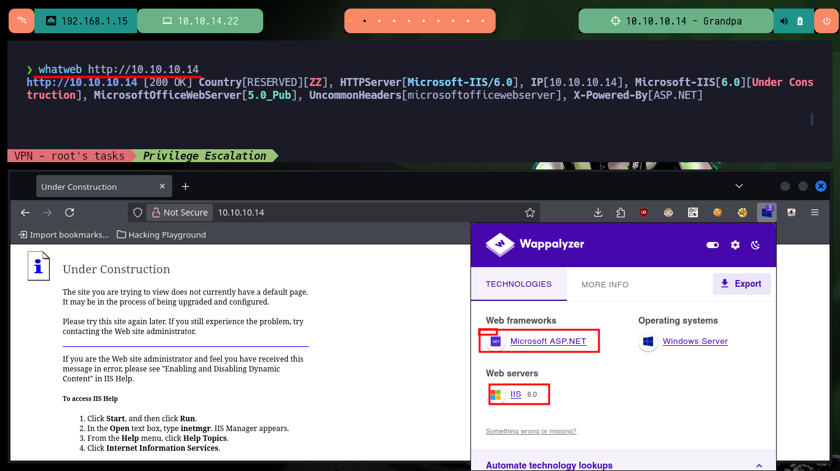Open the QR code extension

point(693,212)
